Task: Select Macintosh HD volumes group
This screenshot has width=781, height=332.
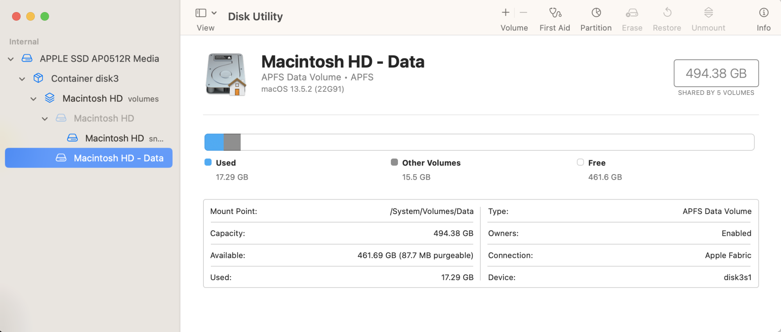Action: (x=89, y=98)
